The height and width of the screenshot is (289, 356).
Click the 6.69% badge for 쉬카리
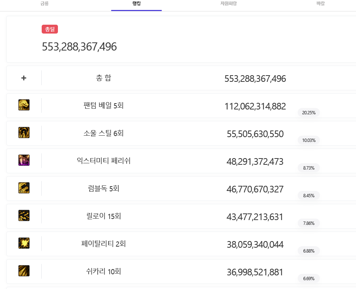point(309,279)
